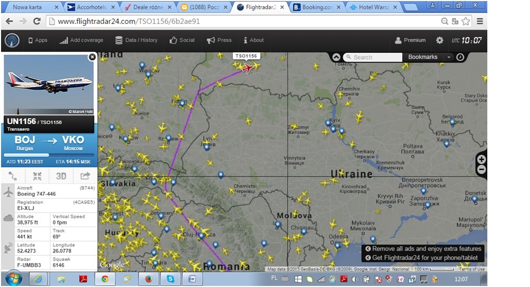Click the browser back arrow

tap(9, 21)
